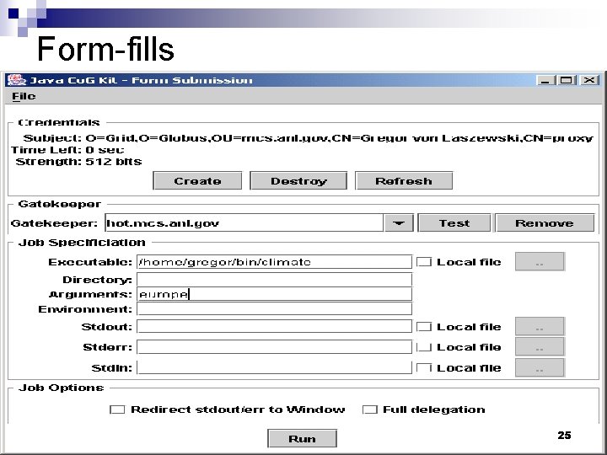607x455 pixels.
Task: Close the Form Submission window
Action: [589, 80]
